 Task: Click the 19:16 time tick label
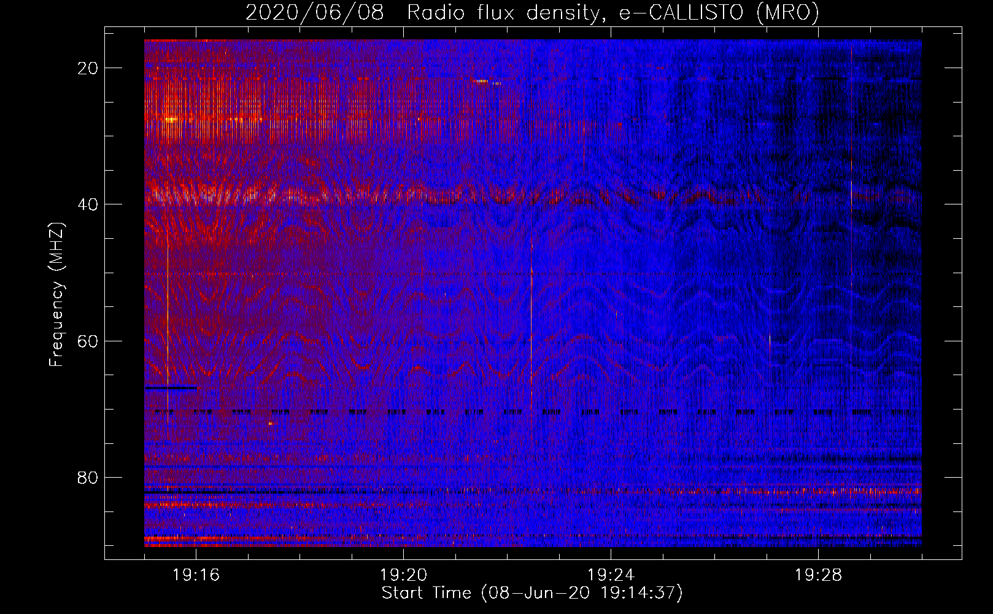pos(196,575)
